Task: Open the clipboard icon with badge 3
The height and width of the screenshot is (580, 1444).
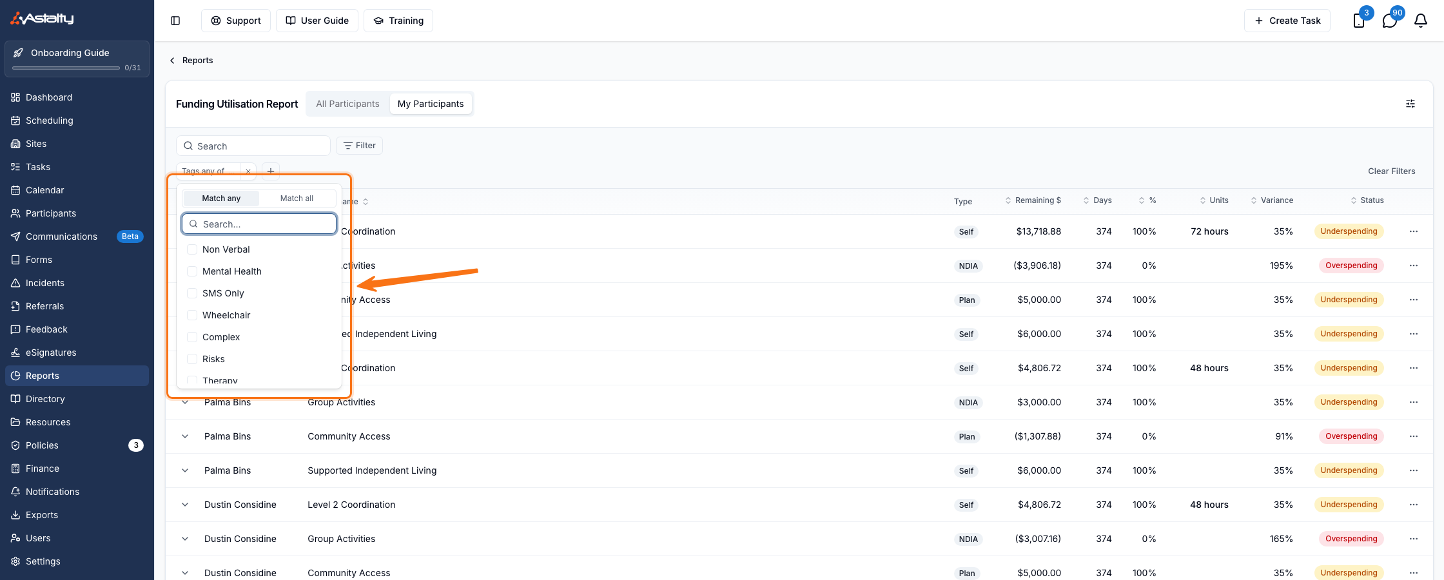Action: [x=1359, y=21]
